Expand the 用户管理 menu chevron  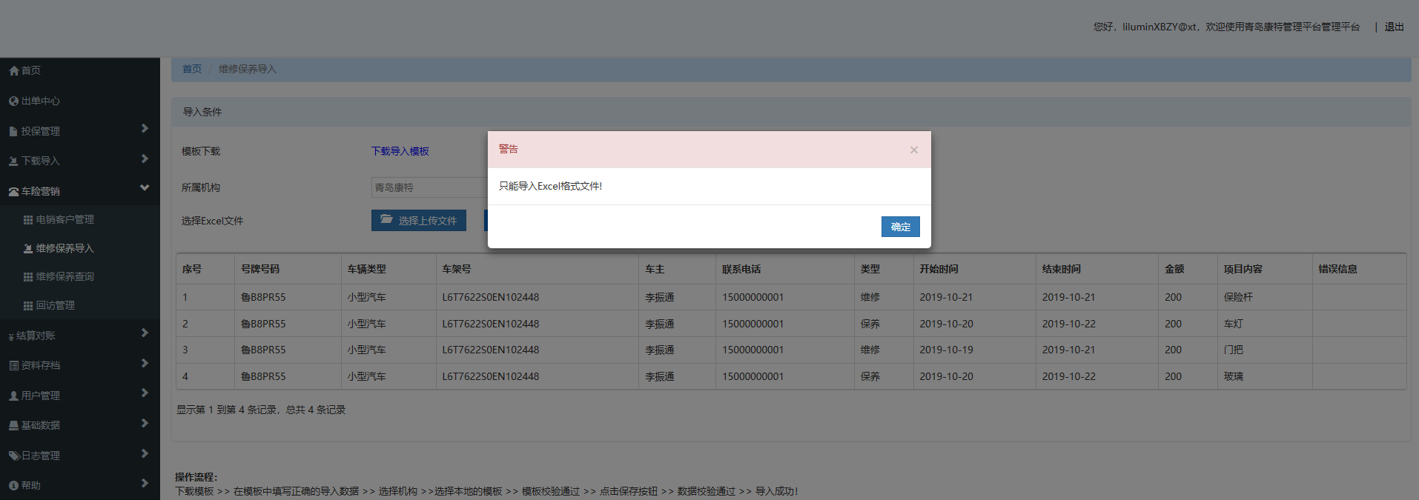click(x=145, y=393)
